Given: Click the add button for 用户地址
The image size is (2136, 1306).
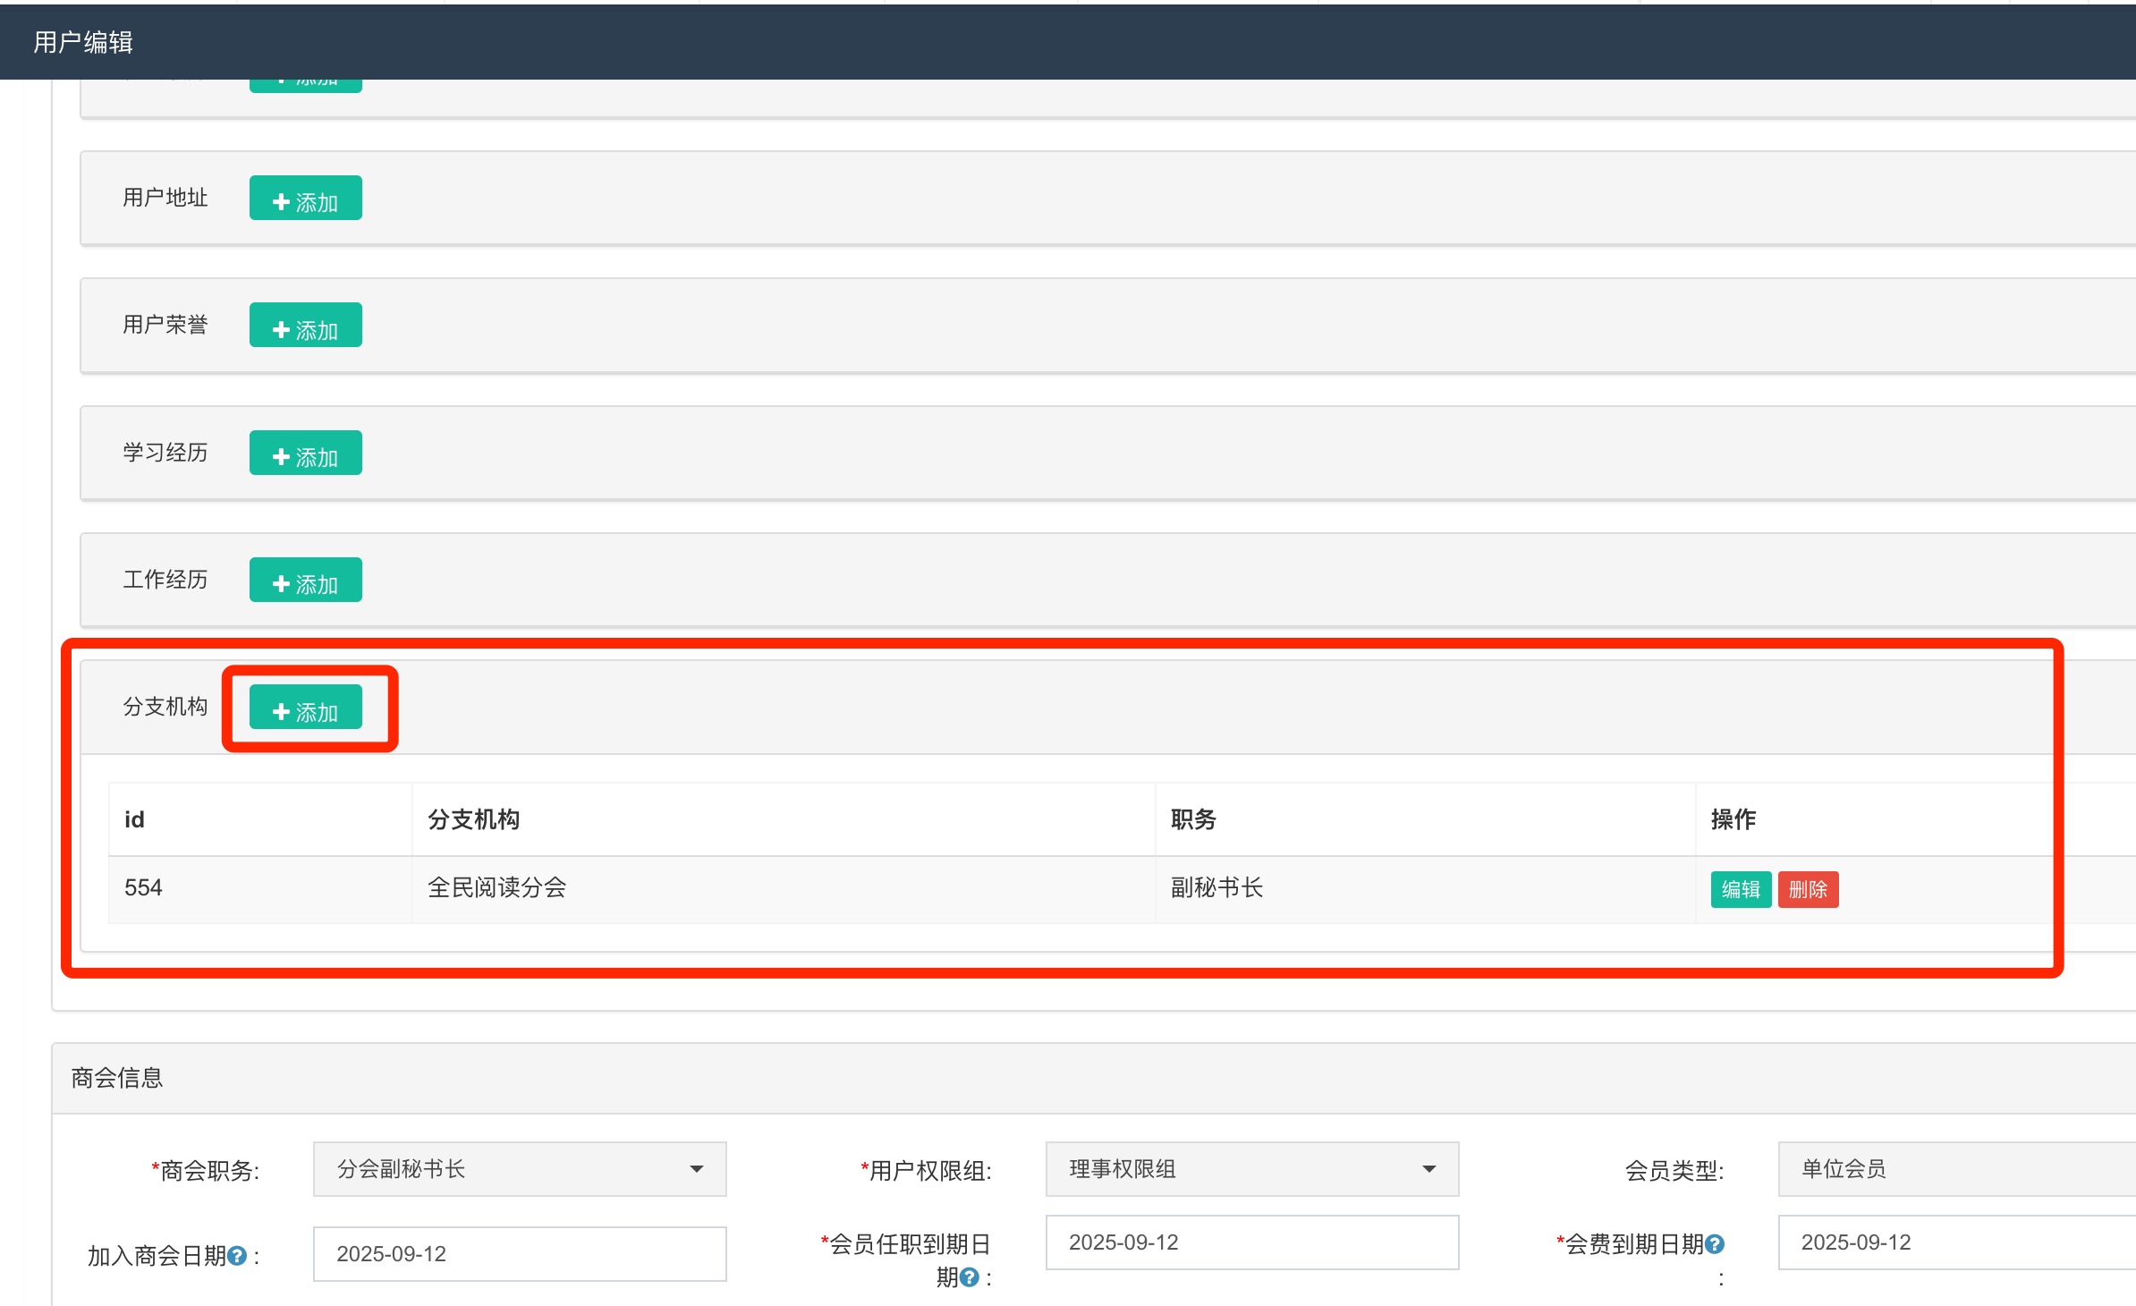Looking at the screenshot, I should click(x=305, y=199).
